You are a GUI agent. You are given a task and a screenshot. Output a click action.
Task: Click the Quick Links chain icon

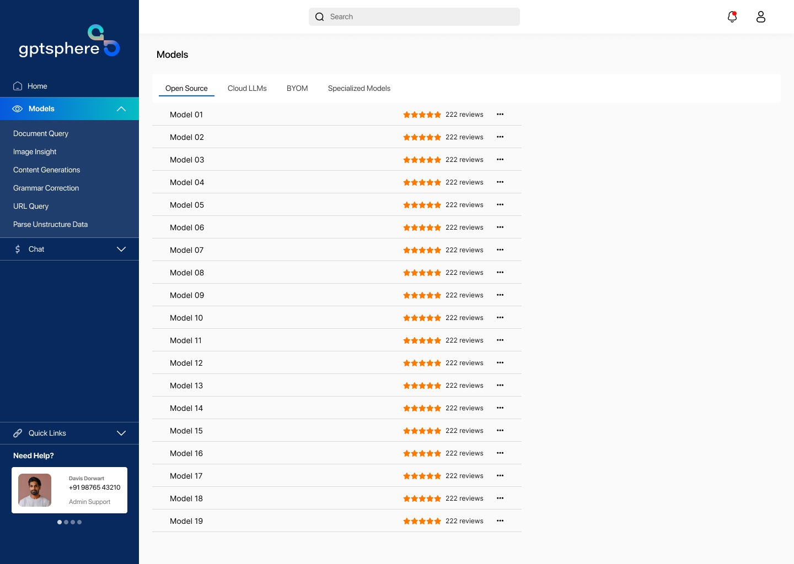(x=18, y=433)
